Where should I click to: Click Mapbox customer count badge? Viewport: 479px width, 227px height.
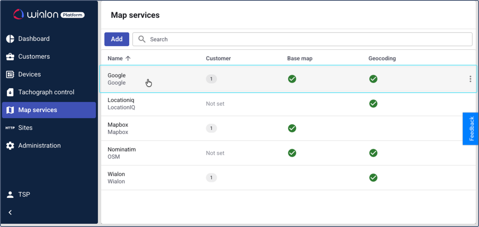click(x=211, y=128)
